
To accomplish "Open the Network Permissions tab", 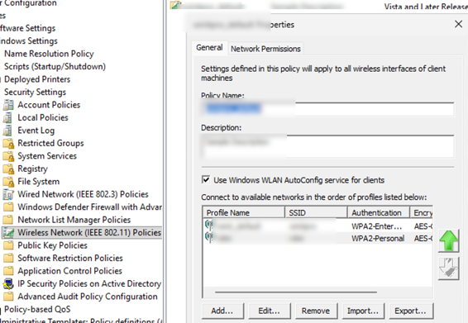I will coord(265,49).
